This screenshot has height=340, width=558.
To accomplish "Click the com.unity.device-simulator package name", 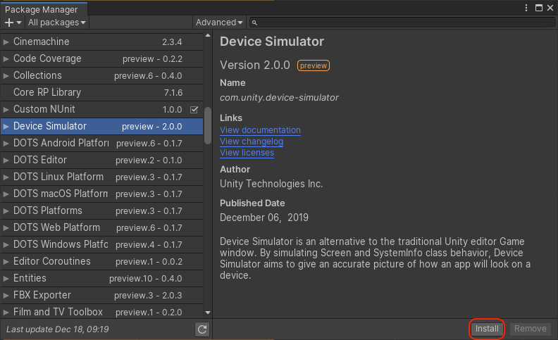I will pyautogui.click(x=279, y=97).
